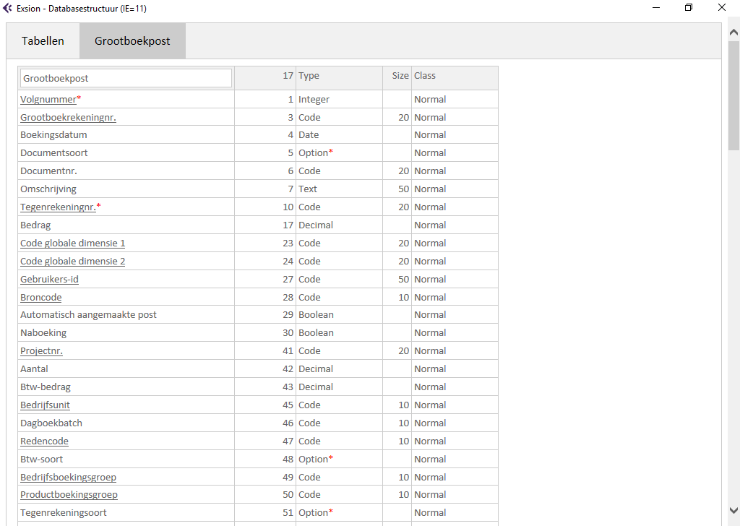Open Code globale dimensie 1 link
Image resolution: width=740 pixels, height=526 pixels.
point(73,243)
